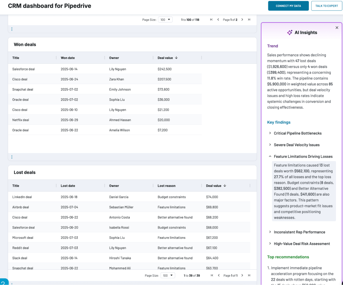Click the AI Insights sparkle icon
This screenshot has height=285, width=343.
click(x=290, y=32)
